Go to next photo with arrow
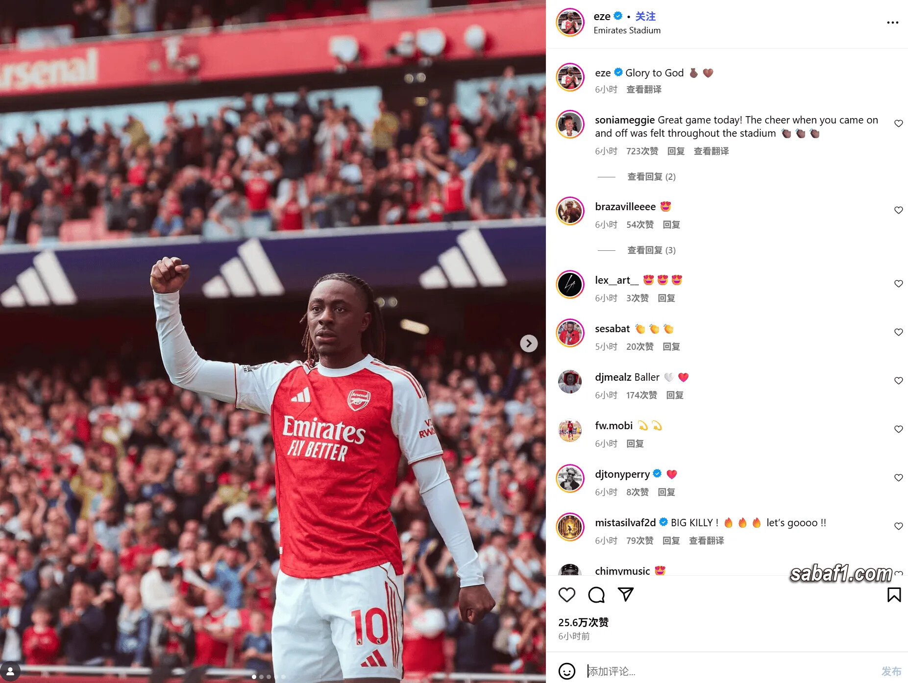The image size is (908, 683). [528, 343]
